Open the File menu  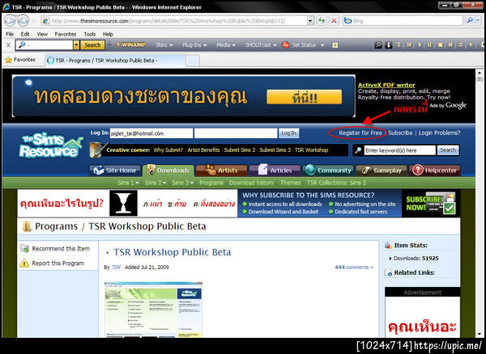[x=10, y=34]
